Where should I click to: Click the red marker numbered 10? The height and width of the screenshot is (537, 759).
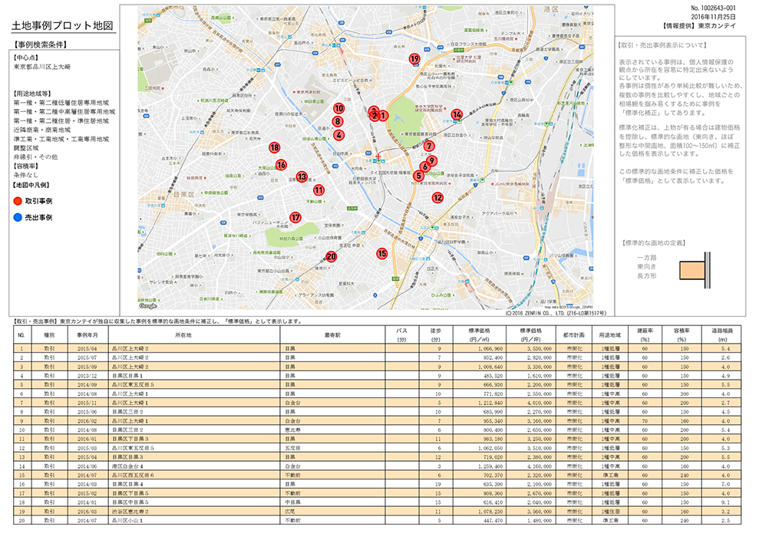[338, 108]
